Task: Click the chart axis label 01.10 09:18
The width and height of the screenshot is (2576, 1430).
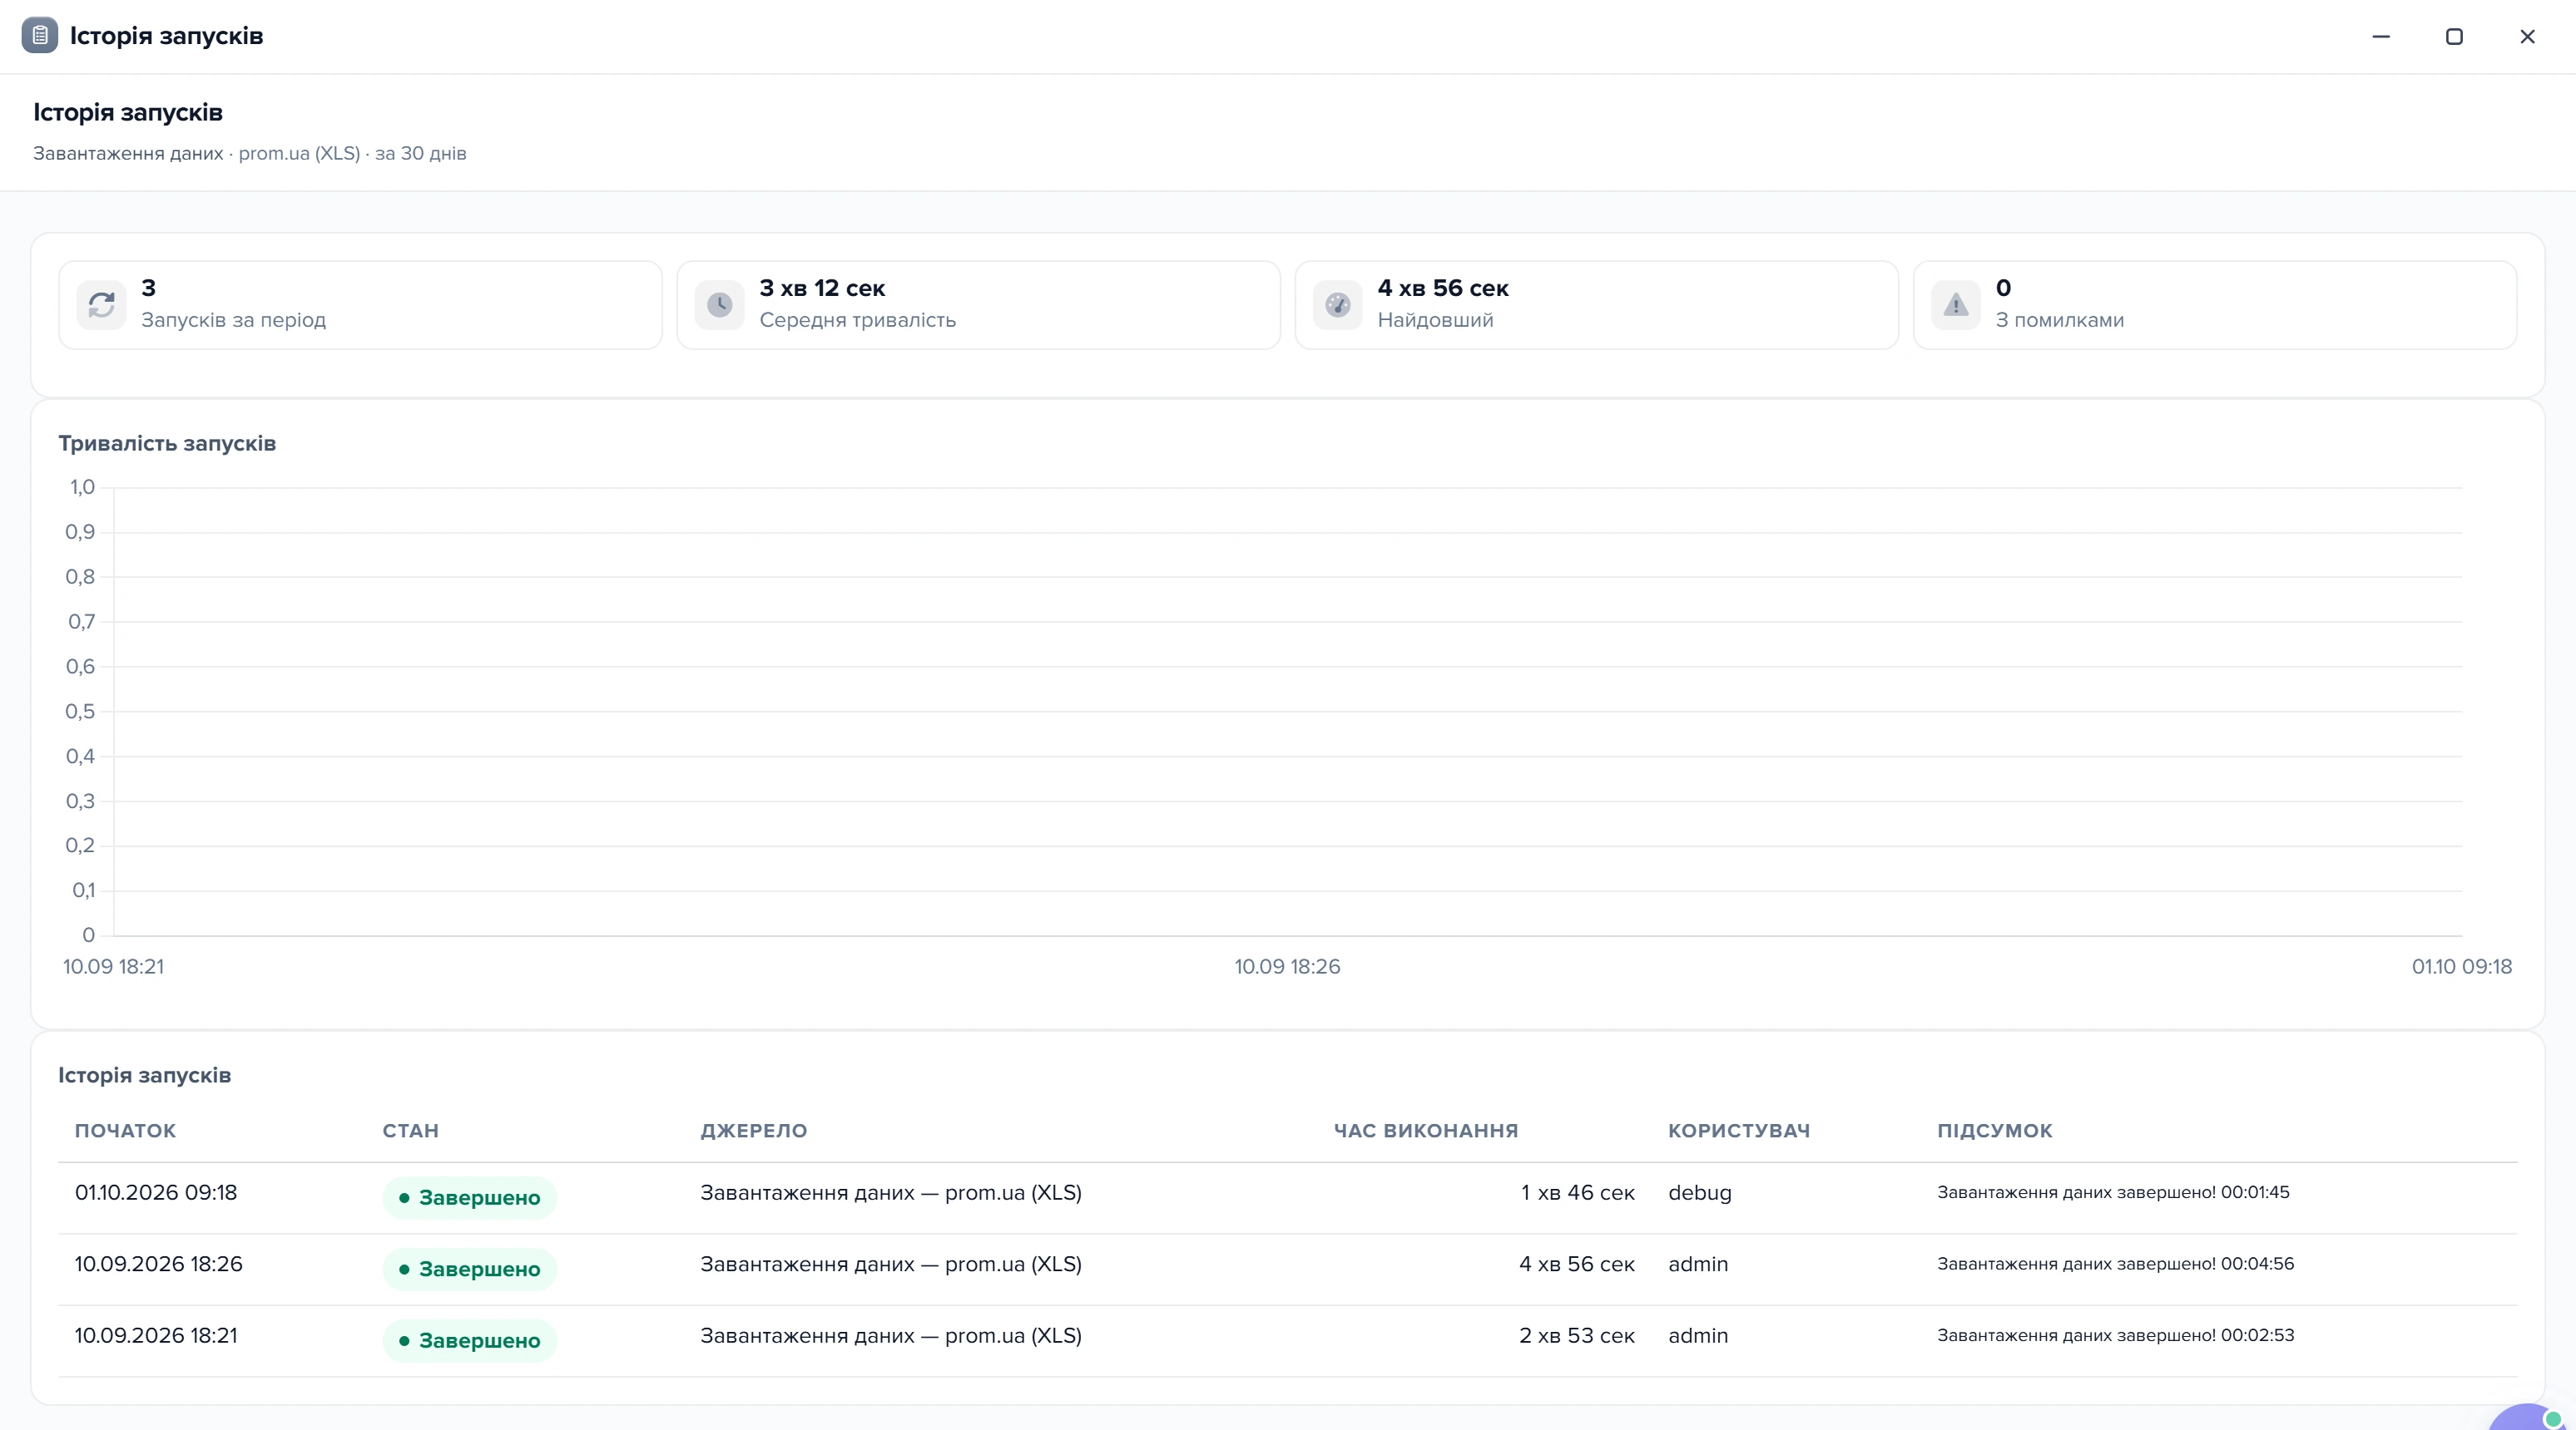Action: (2461, 966)
